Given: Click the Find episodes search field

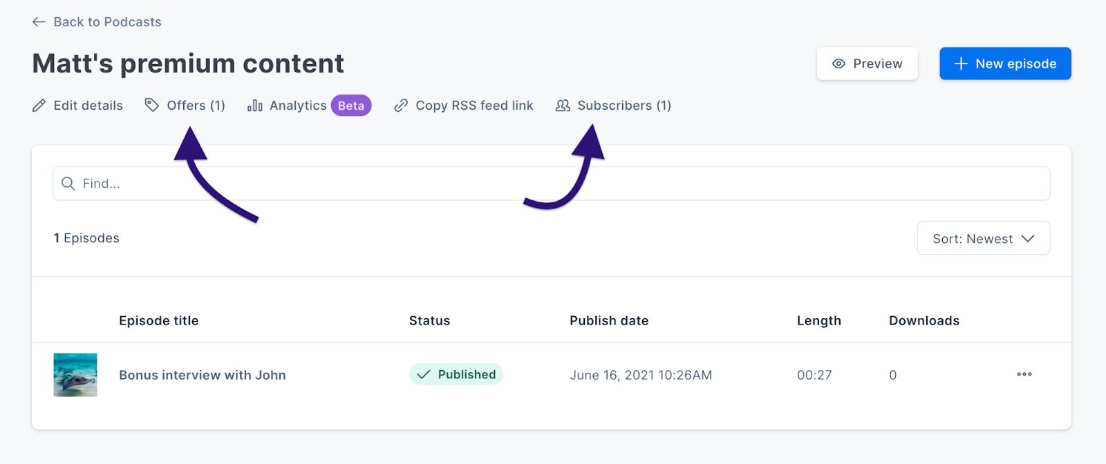Looking at the screenshot, I should click(552, 184).
